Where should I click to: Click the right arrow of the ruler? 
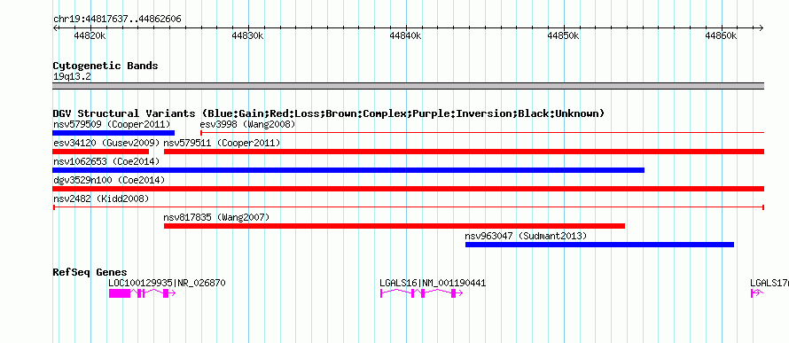click(762, 27)
